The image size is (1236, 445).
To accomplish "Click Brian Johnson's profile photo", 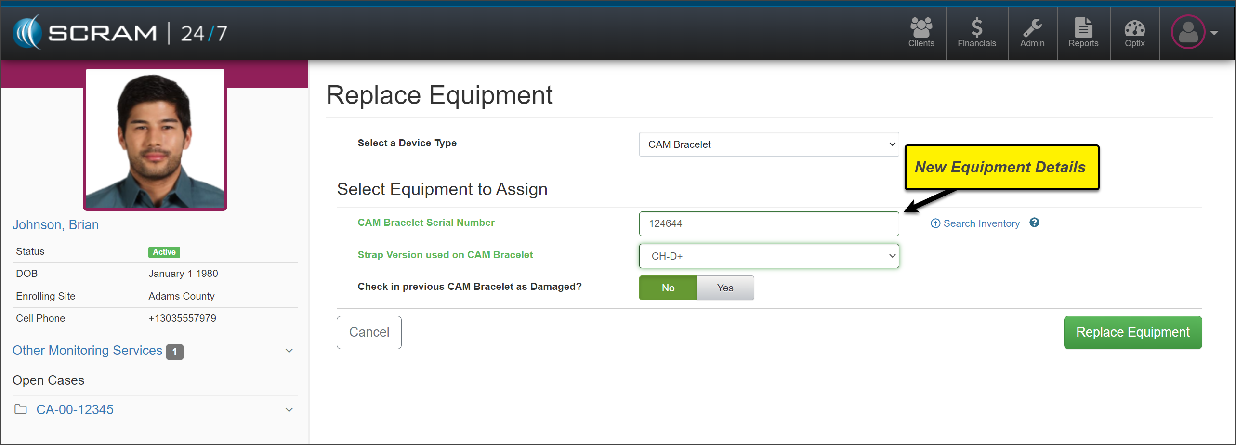I will (x=155, y=140).
